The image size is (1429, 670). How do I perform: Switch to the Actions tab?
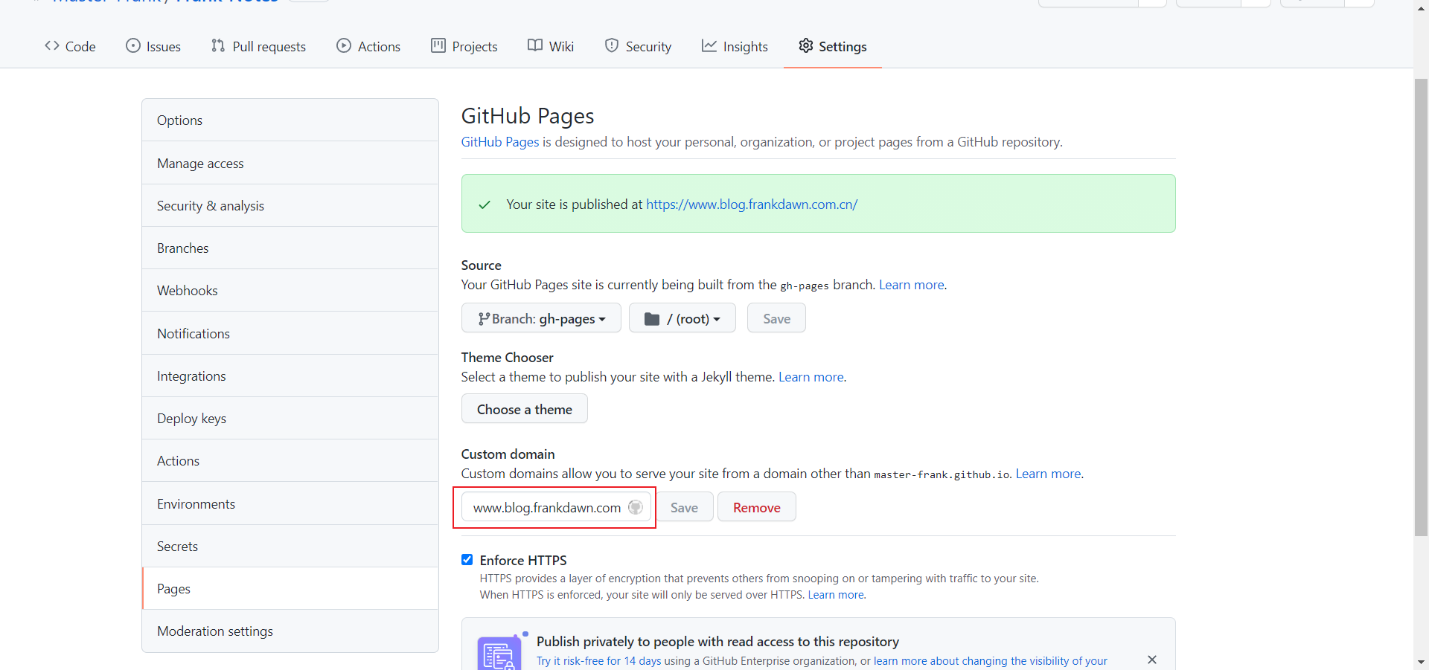(368, 46)
